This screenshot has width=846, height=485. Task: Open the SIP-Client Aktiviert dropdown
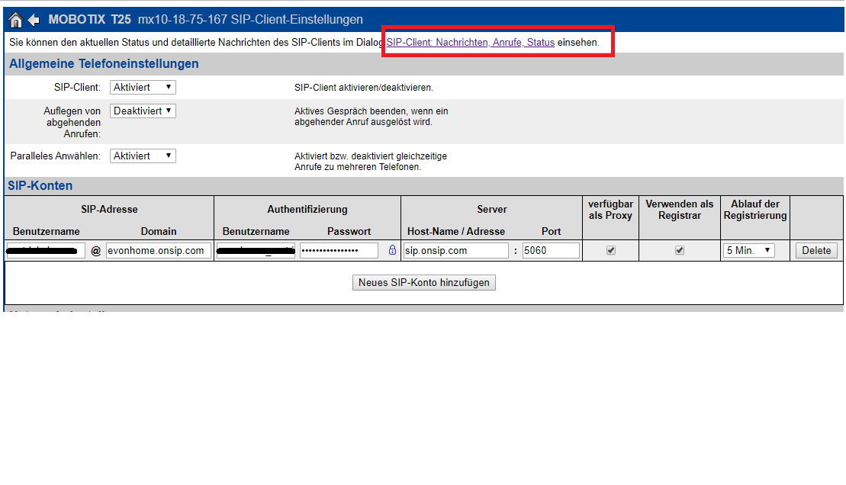(x=143, y=88)
